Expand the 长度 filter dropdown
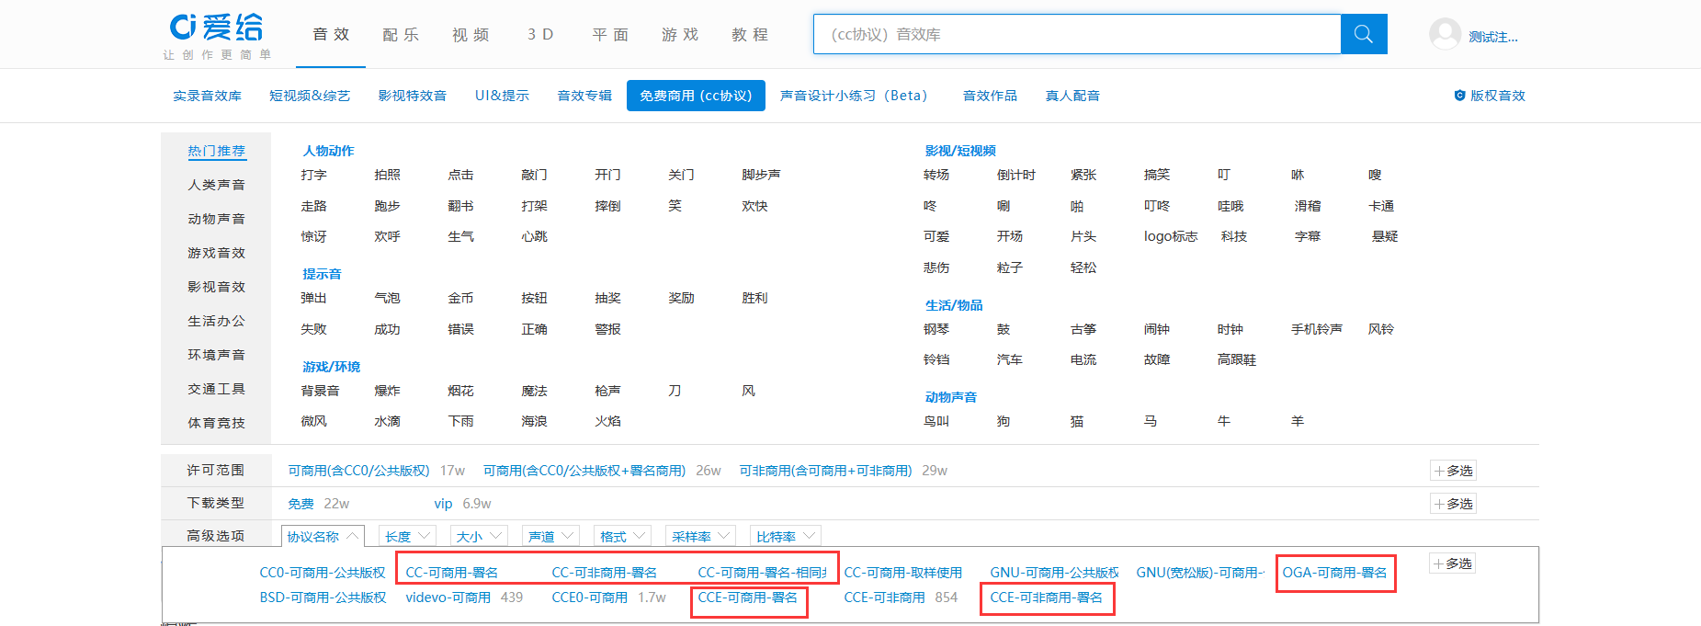Screen dimensions: 1701x626 (406, 536)
